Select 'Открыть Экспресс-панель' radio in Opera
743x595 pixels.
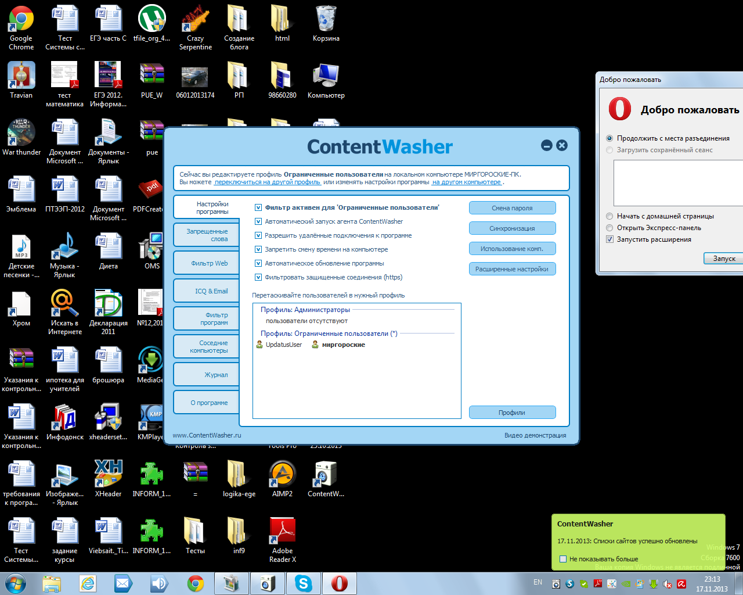click(x=609, y=228)
